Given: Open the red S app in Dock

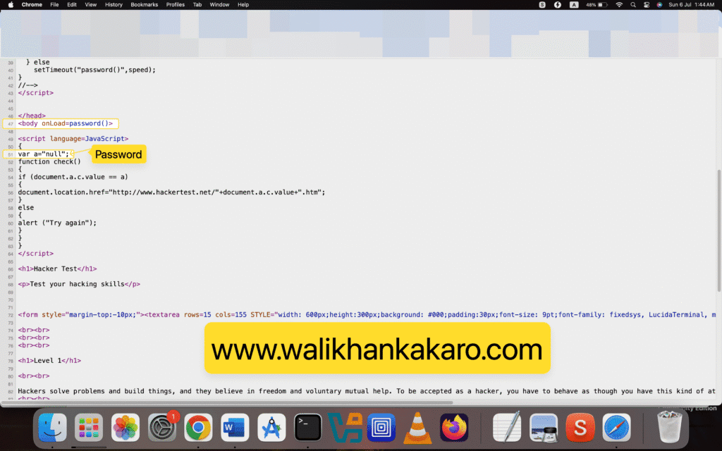Looking at the screenshot, I should point(580,428).
